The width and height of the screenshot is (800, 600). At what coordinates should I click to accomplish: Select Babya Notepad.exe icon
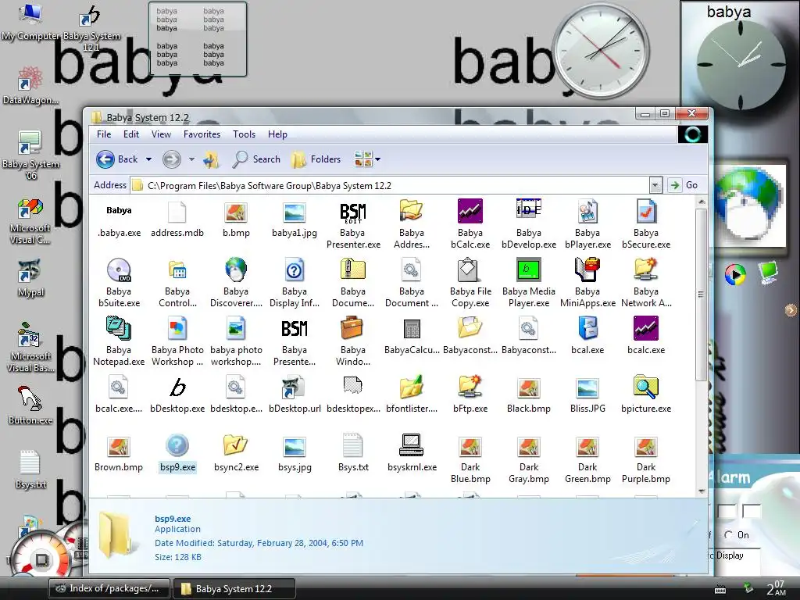click(x=119, y=328)
